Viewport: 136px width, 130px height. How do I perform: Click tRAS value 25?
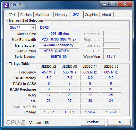click(111, 95)
